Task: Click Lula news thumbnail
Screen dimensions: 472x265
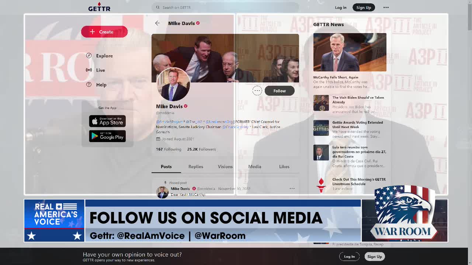Action: coord(321,153)
